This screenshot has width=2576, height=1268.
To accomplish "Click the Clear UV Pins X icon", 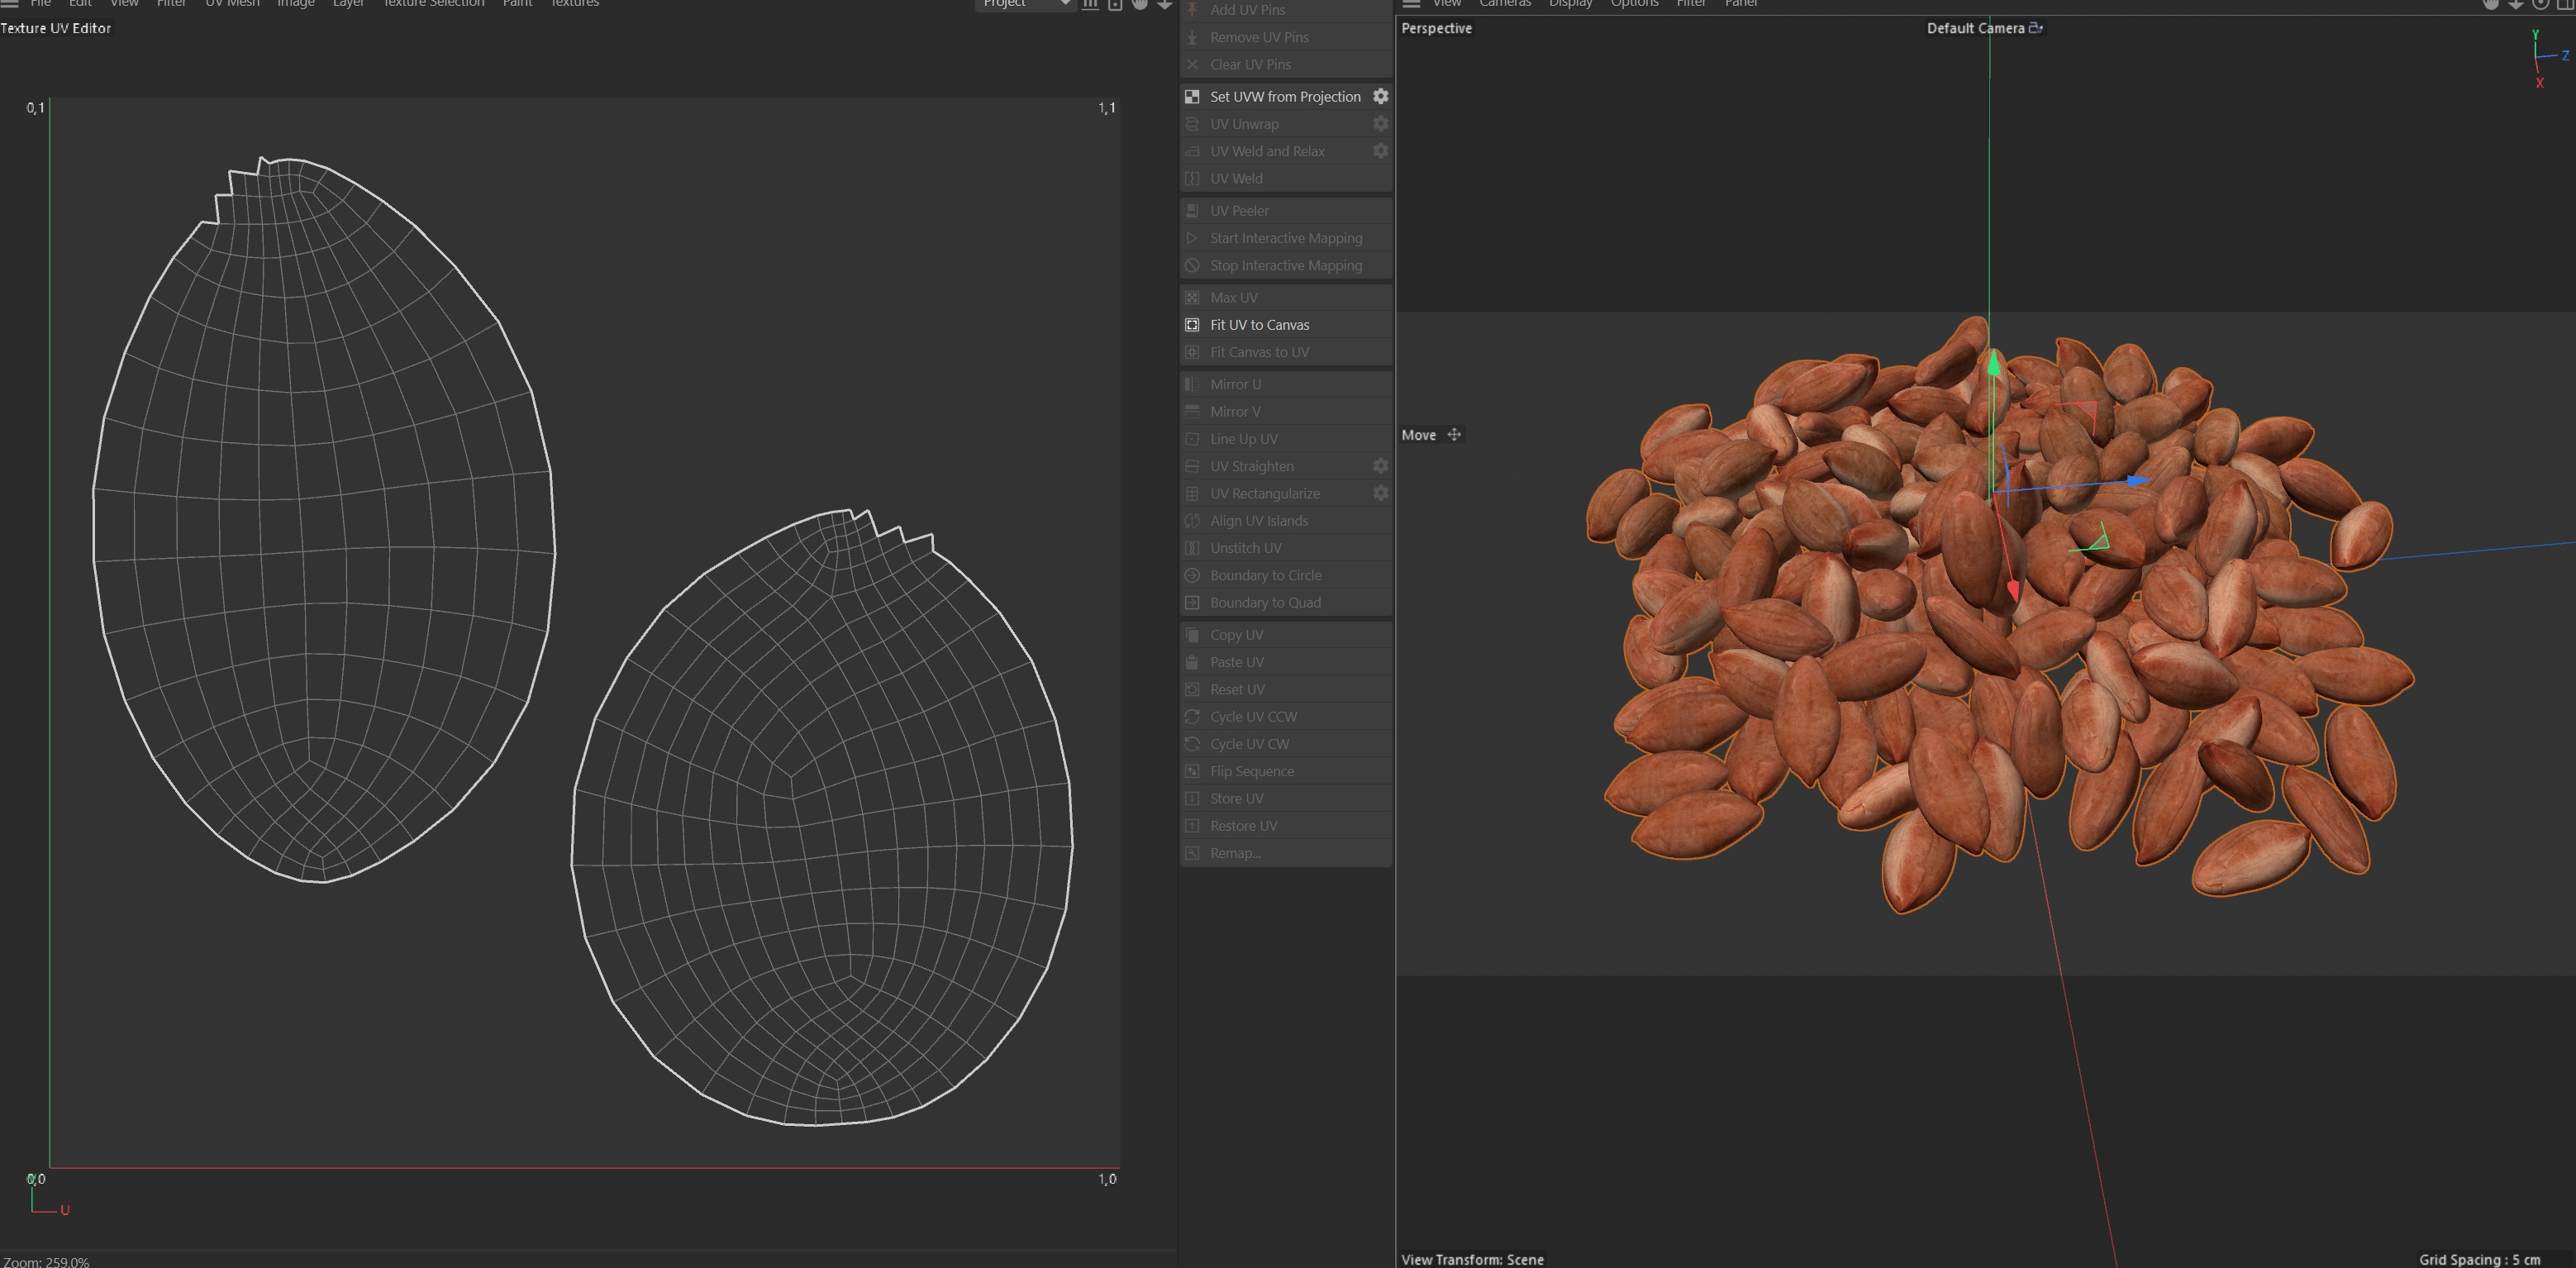I will coord(1192,64).
